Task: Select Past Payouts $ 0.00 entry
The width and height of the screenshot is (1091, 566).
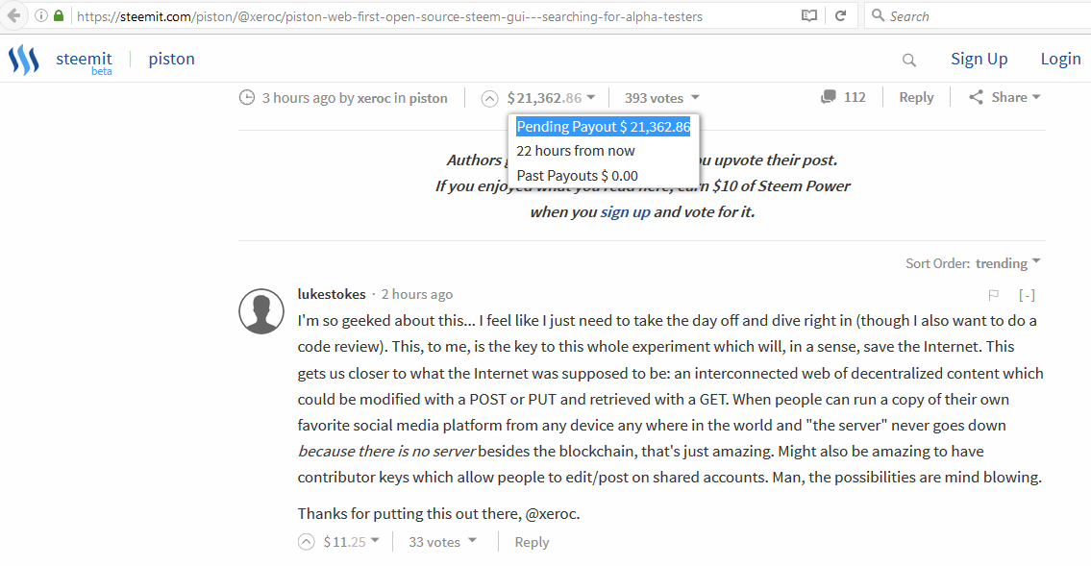Action: pyautogui.click(x=577, y=176)
